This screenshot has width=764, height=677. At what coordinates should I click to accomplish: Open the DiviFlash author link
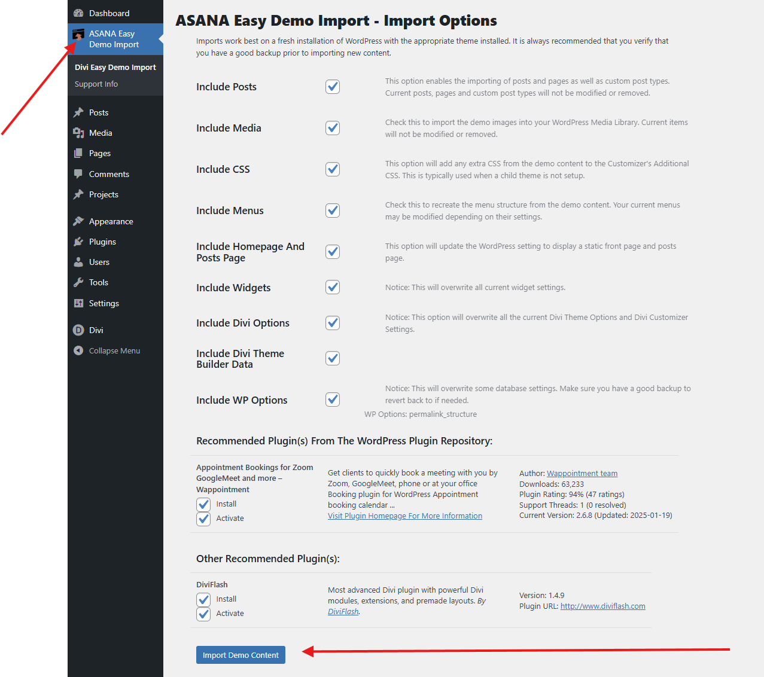click(x=343, y=612)
